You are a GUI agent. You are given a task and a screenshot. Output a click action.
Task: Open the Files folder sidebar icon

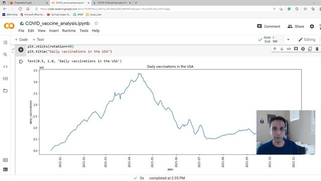point(6,90)
